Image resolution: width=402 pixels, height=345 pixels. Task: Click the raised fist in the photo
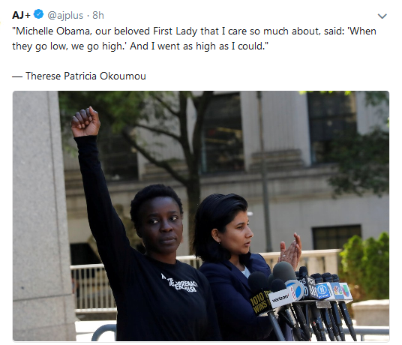click(85, 121)
